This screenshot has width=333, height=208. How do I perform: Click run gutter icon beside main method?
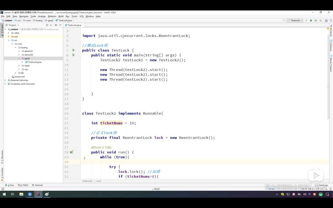(x=74, y=55)
